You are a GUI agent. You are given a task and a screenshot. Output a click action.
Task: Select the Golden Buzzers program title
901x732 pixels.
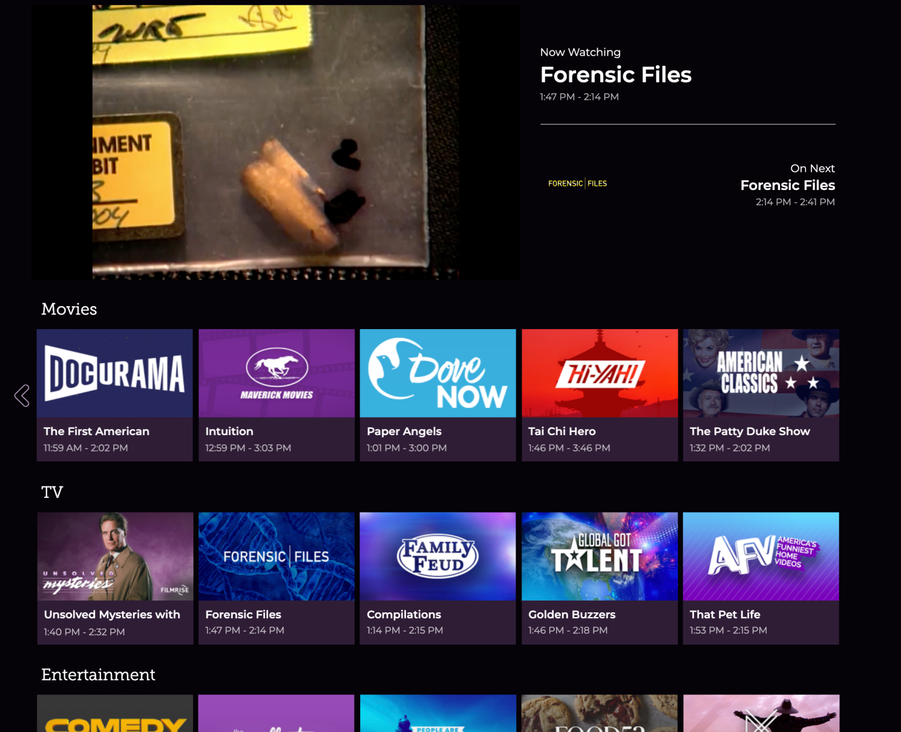(572, 615)
